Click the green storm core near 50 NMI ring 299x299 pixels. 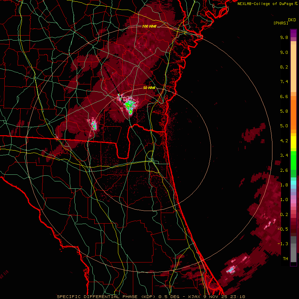130,106
